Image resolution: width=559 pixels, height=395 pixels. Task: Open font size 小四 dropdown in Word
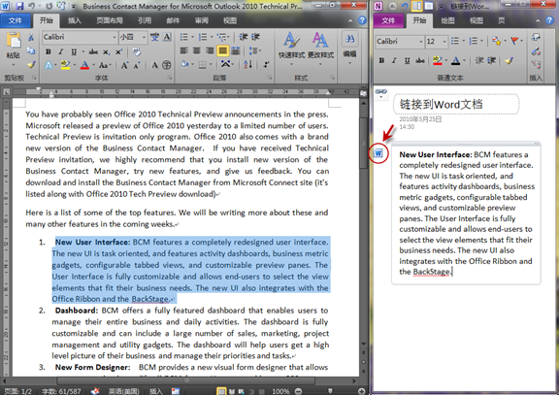pos(144,37)
